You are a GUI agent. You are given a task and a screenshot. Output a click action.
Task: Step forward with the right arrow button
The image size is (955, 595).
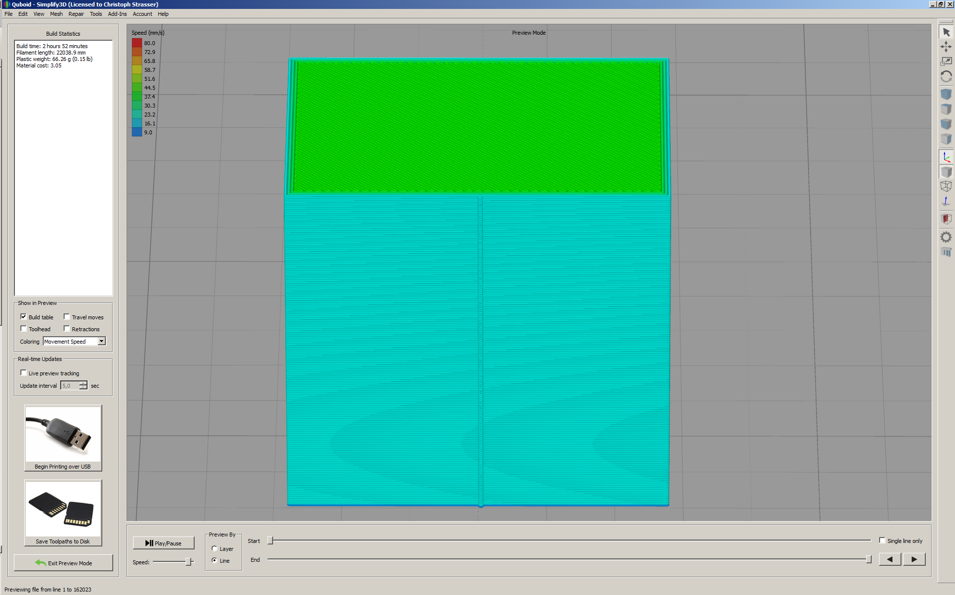point(914,559)
